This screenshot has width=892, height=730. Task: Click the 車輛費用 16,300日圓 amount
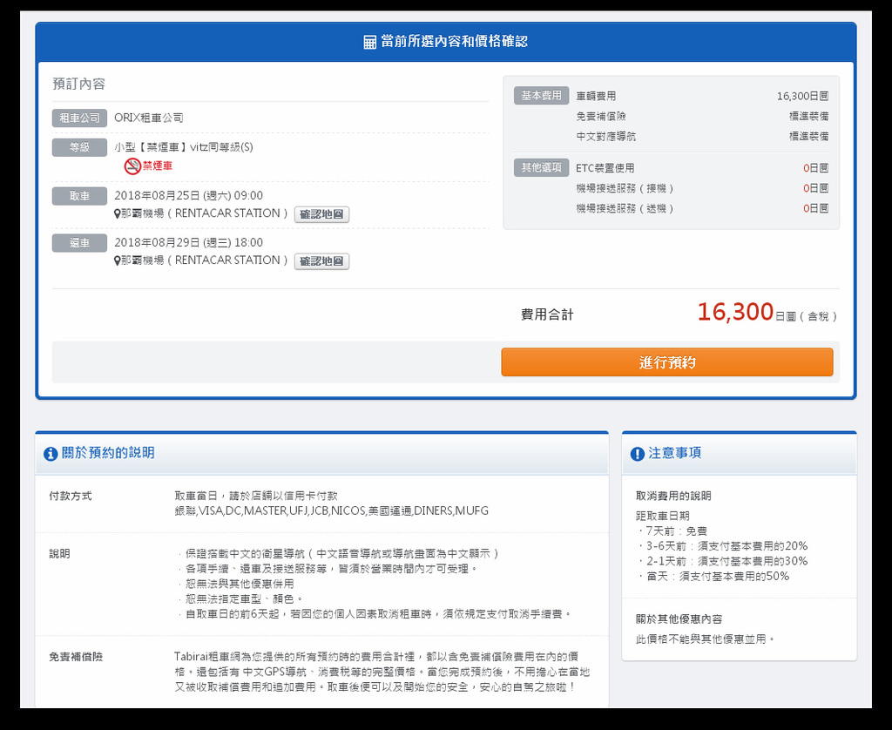[802, 96]
